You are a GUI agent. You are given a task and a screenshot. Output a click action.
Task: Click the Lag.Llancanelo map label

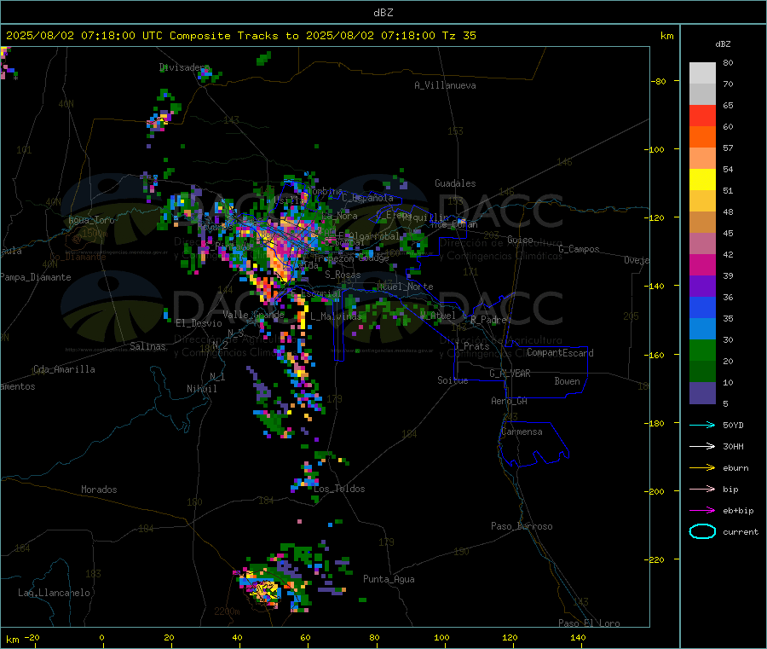(54, 593)
